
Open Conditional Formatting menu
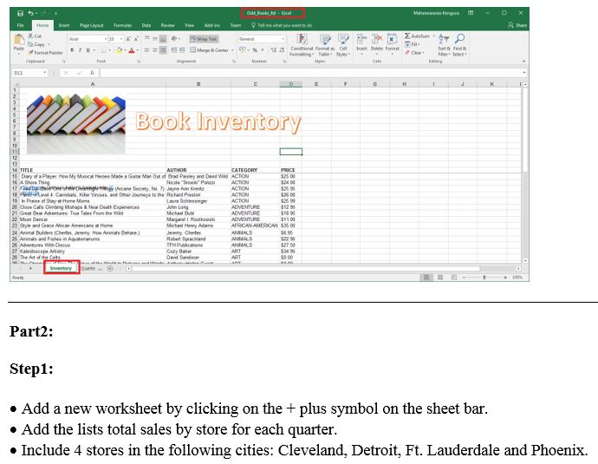coord(302,45)
